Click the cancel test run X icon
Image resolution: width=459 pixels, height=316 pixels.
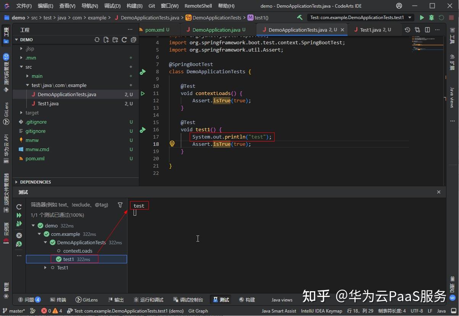click(19, 235)
